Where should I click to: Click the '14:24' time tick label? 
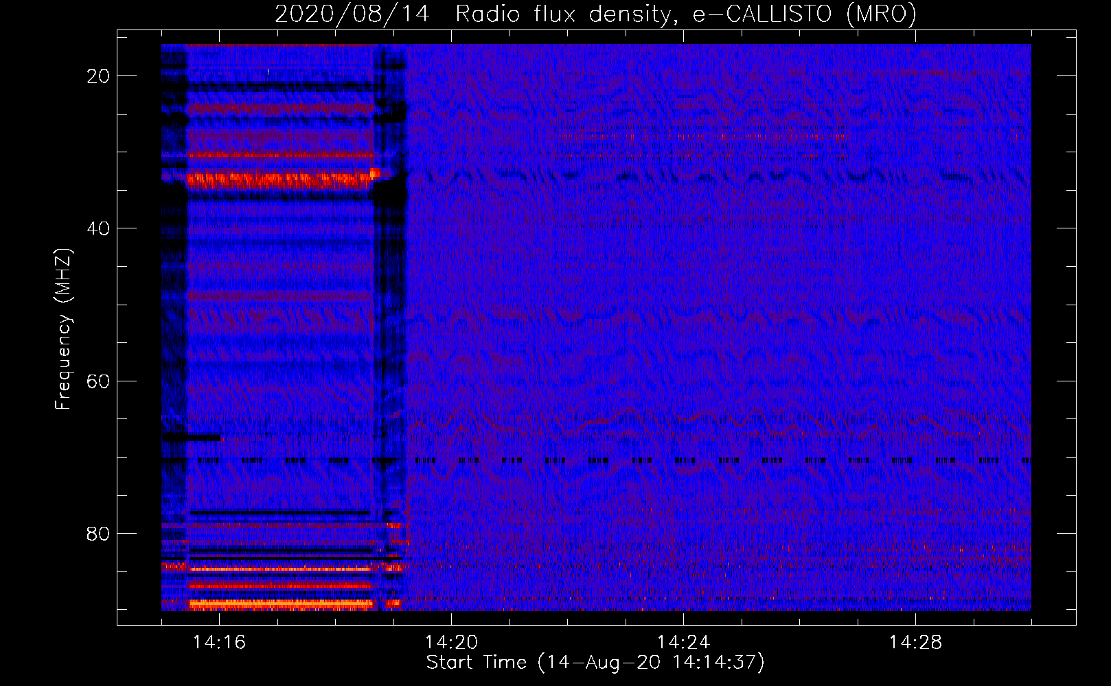683,642
